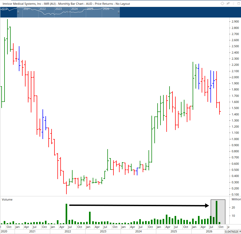Viewport: 241px width, 234px height.
Task: Close the value box with its x
Action: pyautogui.click(x=240, y=231)
